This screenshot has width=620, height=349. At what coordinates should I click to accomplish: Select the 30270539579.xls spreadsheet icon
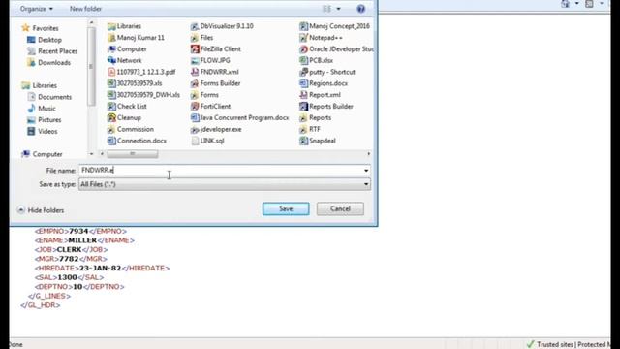111,83
